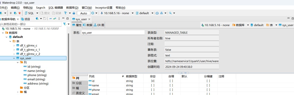Toggle 非空 checkbox for phone row
Viewport: 294px width, 95px height.
click(x=152, y=90)
